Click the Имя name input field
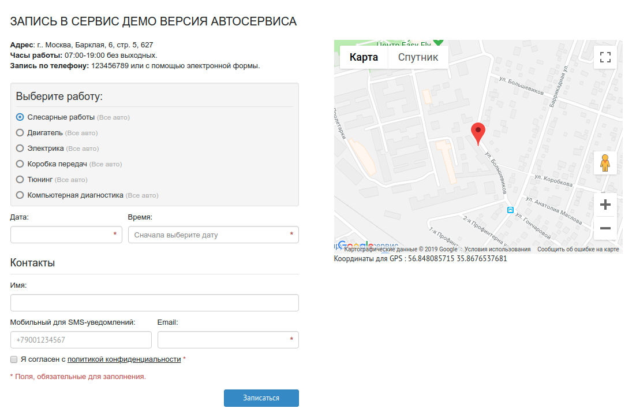636x412 pixels. (x=154, y=303)
